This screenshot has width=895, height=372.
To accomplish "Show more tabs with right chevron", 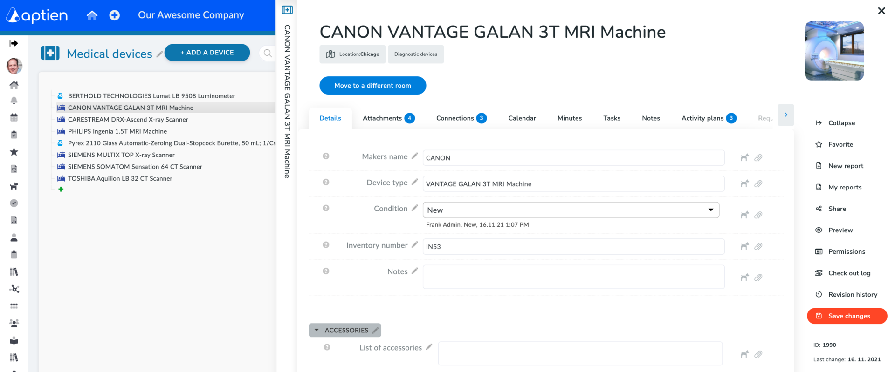I will pos(786,115).
